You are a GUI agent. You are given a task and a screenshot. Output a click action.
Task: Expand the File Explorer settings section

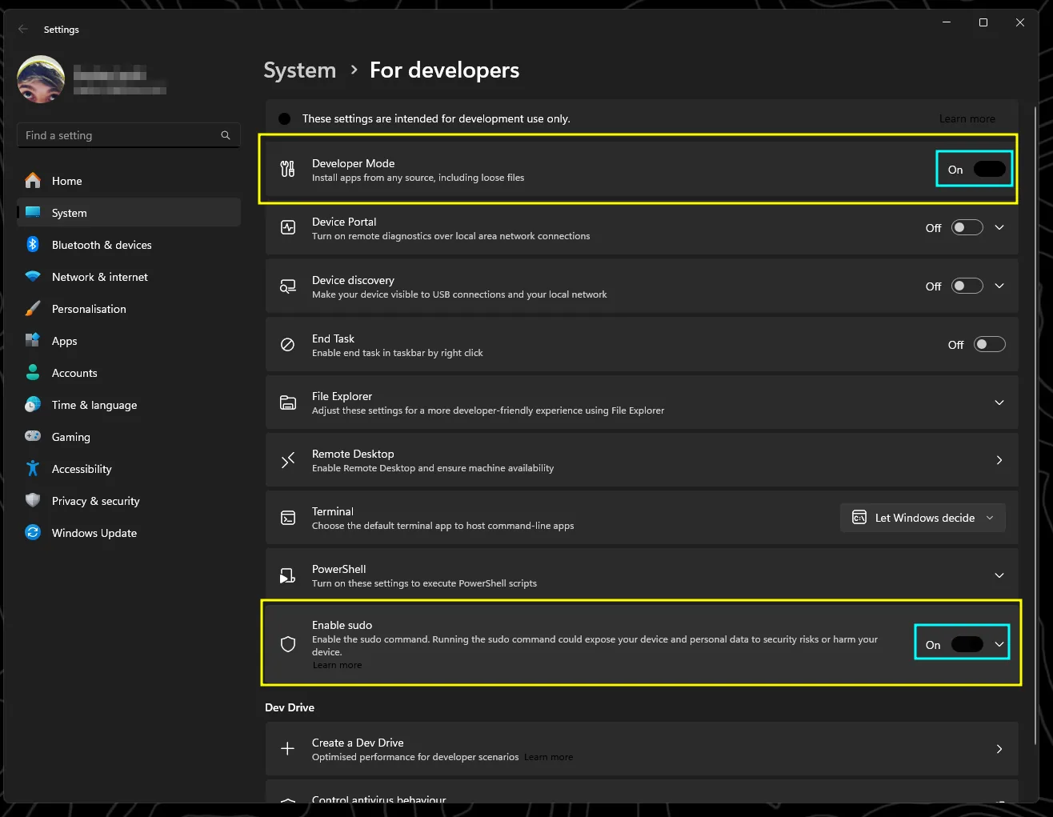tap(999, 402)
